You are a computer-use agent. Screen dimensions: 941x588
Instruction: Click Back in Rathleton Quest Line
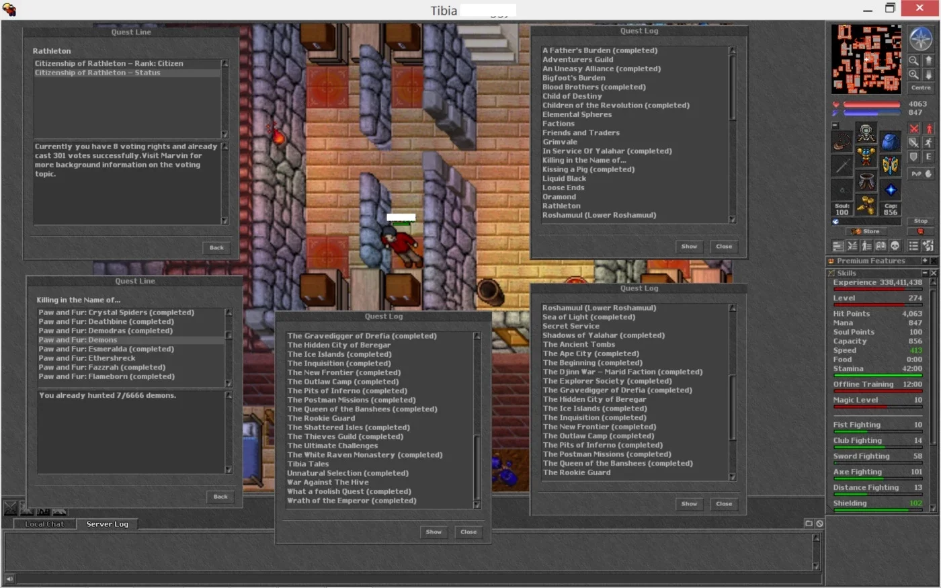click(216, 248)
